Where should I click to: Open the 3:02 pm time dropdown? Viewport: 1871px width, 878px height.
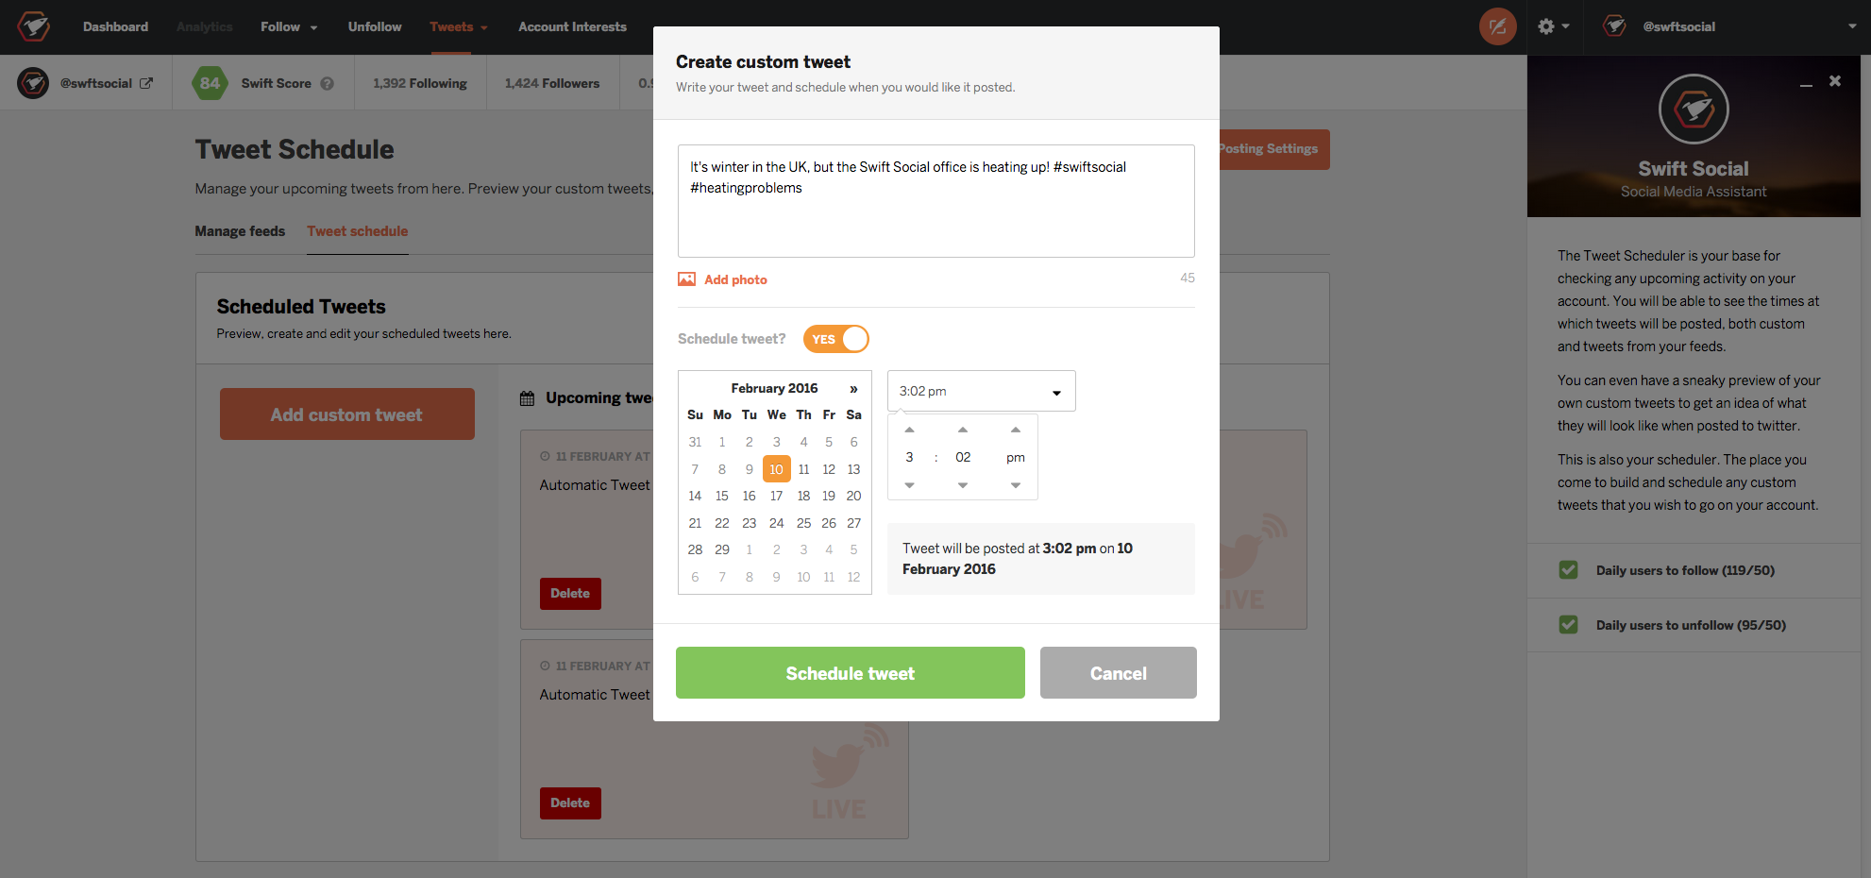click(1057, 390)
